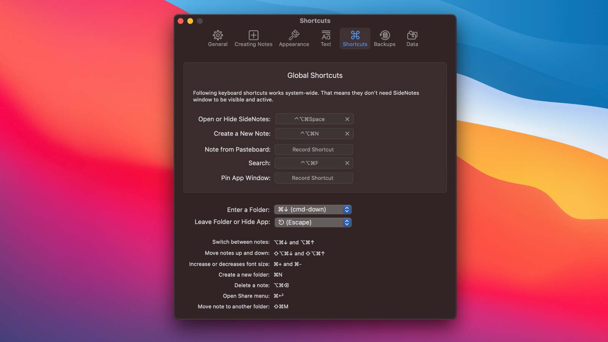The height and width of the screenshot is (342, 608).
Task: Open the Backups tab
Action: pyautogui.click(x=385, y=38)
